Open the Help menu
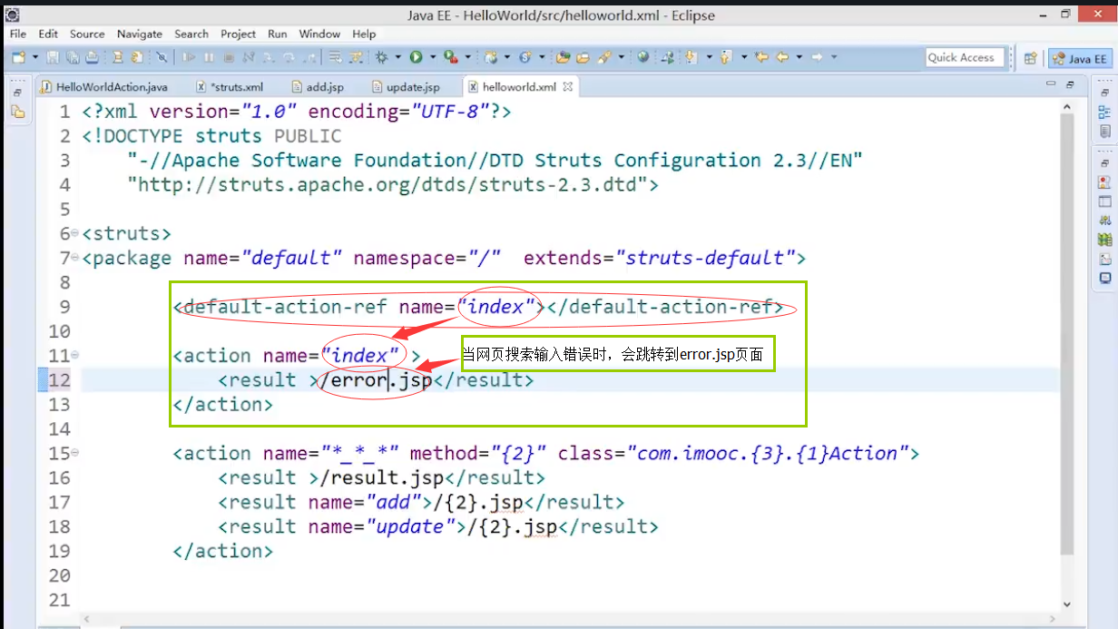 pos(364,34)
